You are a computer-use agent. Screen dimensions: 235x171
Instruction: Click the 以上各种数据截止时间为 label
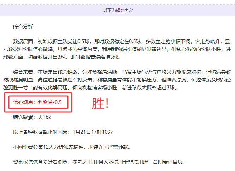click(42, 132)
